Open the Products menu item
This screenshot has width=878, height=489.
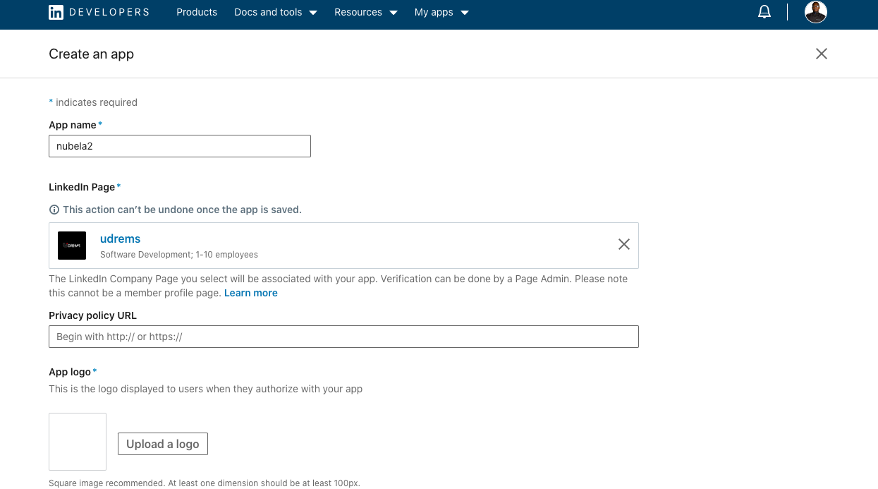197,12
